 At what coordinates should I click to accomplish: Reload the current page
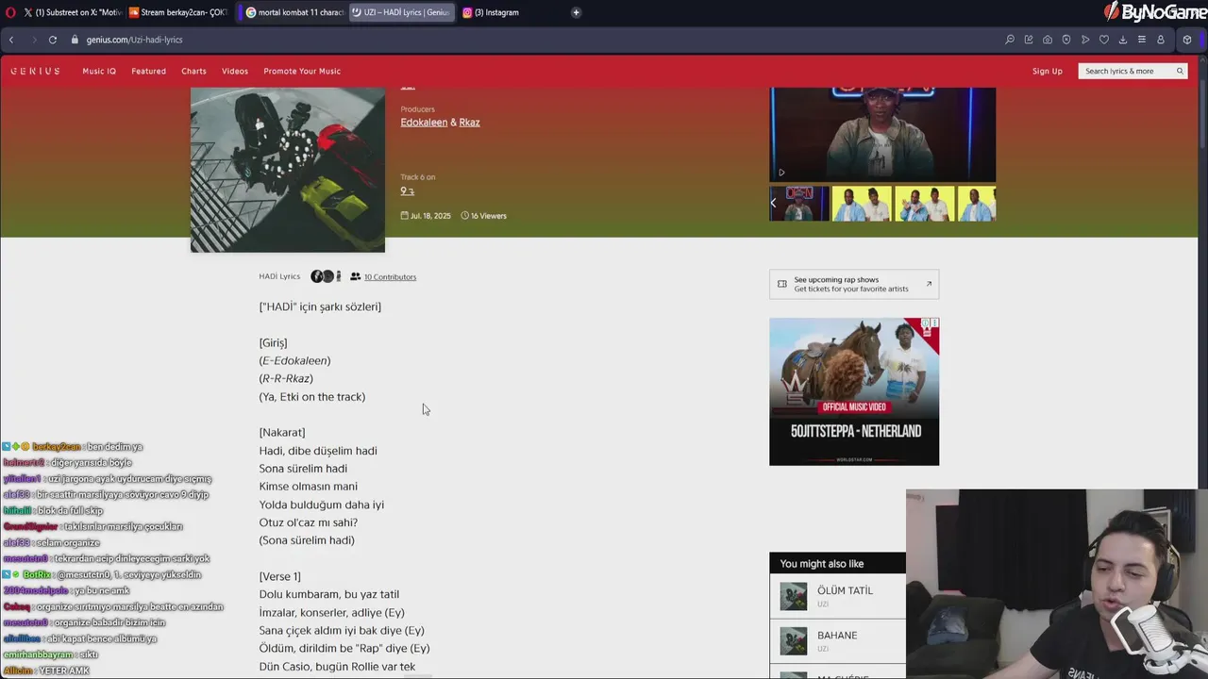click(53, 40)
